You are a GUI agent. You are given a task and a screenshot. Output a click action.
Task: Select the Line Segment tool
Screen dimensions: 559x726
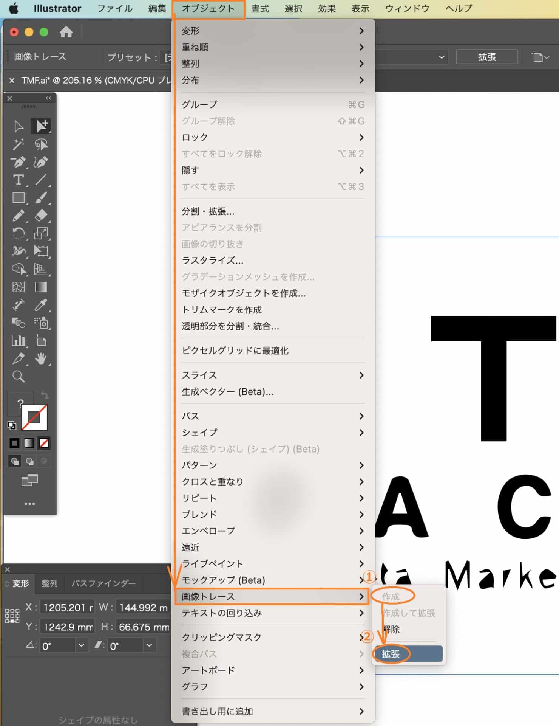41,180
